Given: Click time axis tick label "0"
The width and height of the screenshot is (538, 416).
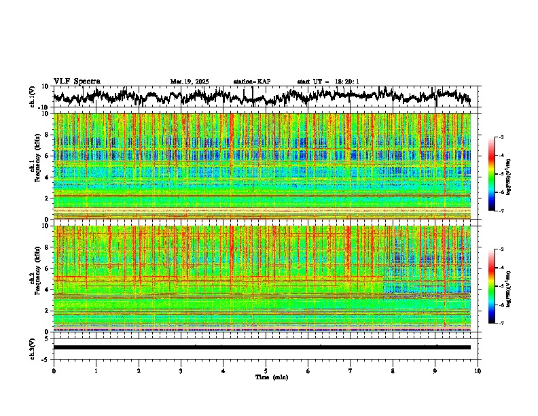Looking at the screenshot, I should [x=54, y=371].
